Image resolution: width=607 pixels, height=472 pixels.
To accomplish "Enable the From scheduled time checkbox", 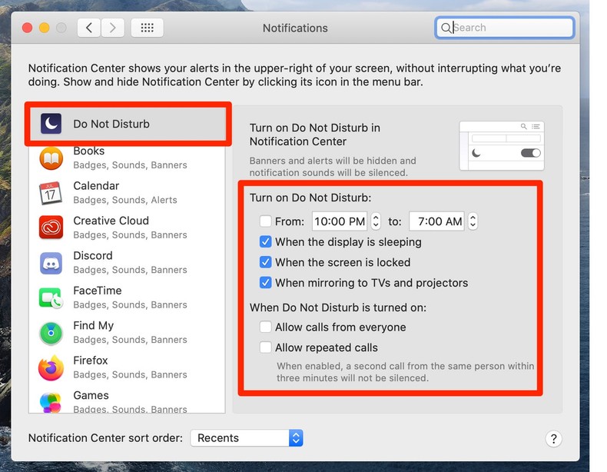I will (266, 221).
